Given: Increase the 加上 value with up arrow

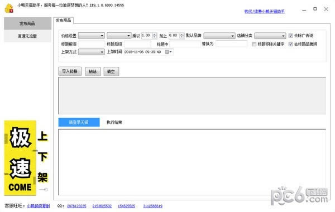Looking at the screenshot, I should pyautogui.click(x=182, y=34).
